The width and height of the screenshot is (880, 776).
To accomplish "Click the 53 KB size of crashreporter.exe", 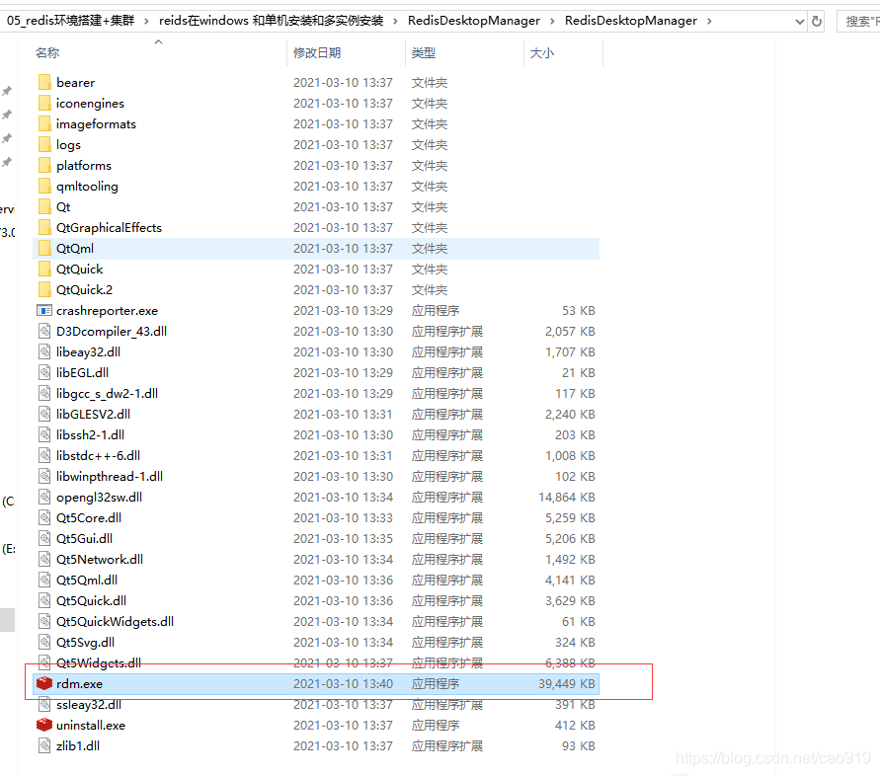I will click(578, 310).
